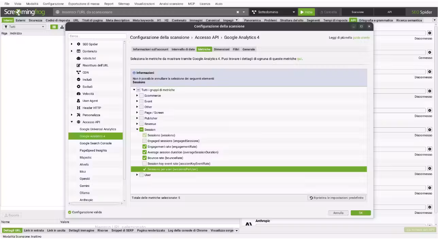438x239 pixels.
Task: Click the Informazioni info icon
Action: pyautogui.click(x=134, y=73)
